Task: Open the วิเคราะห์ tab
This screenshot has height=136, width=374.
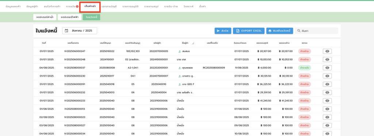Action: click(189, 7)
